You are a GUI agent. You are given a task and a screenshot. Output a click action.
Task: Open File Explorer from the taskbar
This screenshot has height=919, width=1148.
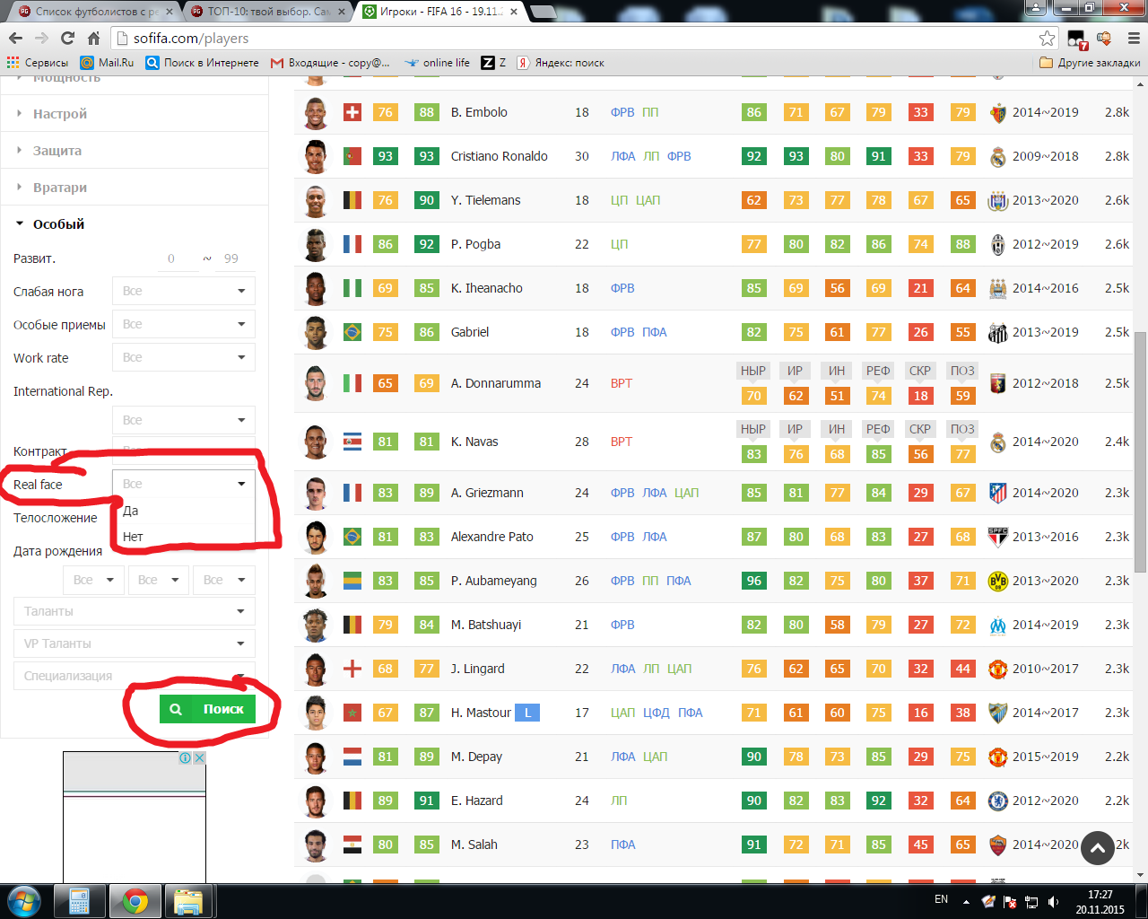tap(188, 901)
